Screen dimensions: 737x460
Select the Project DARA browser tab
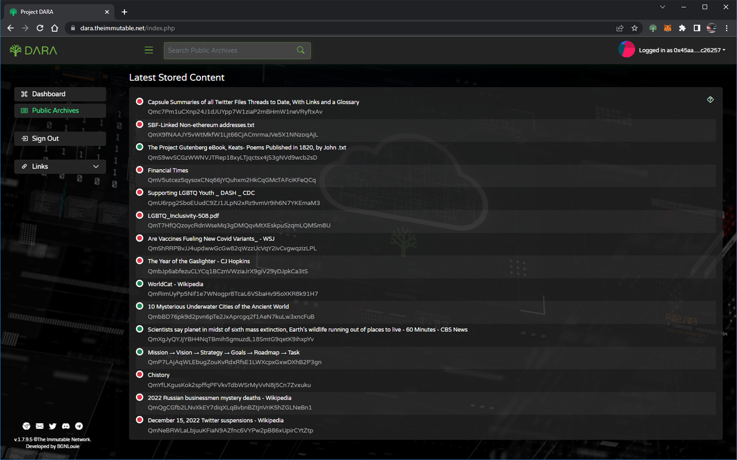(59, 11)
